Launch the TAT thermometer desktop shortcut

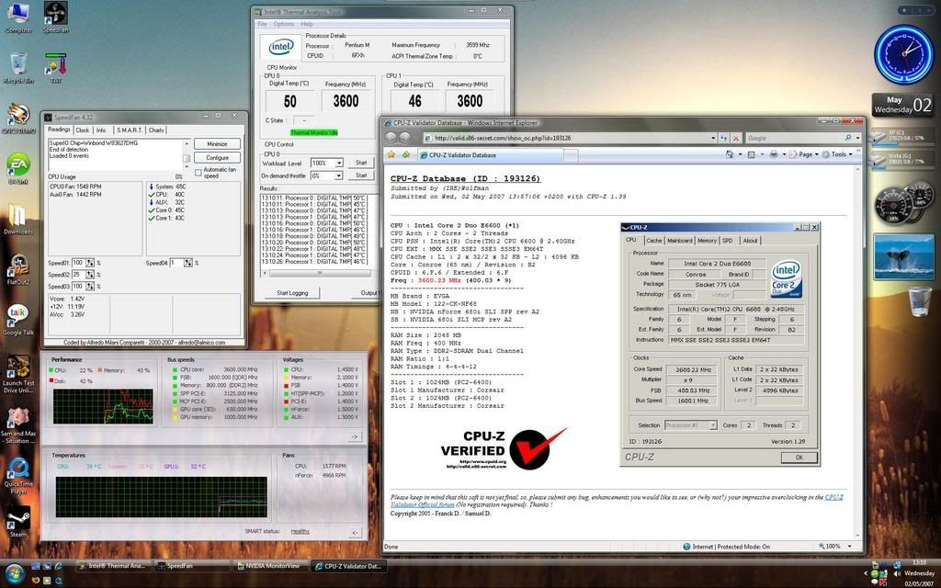pyautogui.click(x=55, y=67)
